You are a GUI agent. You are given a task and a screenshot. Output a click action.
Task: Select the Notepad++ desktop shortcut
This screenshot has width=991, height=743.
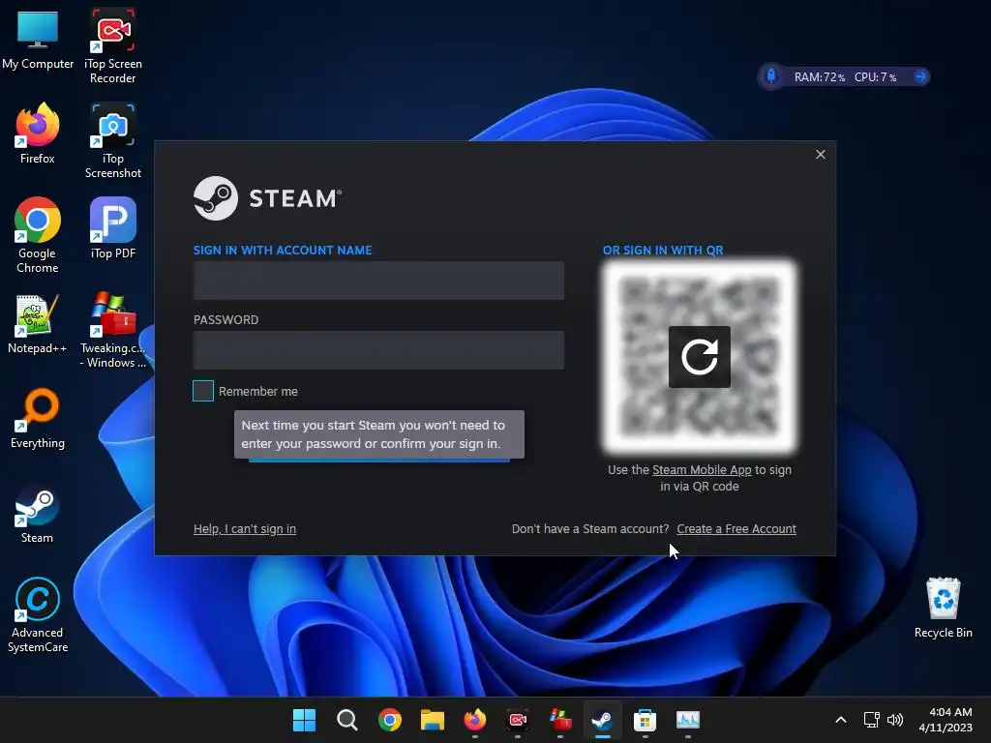38,323
